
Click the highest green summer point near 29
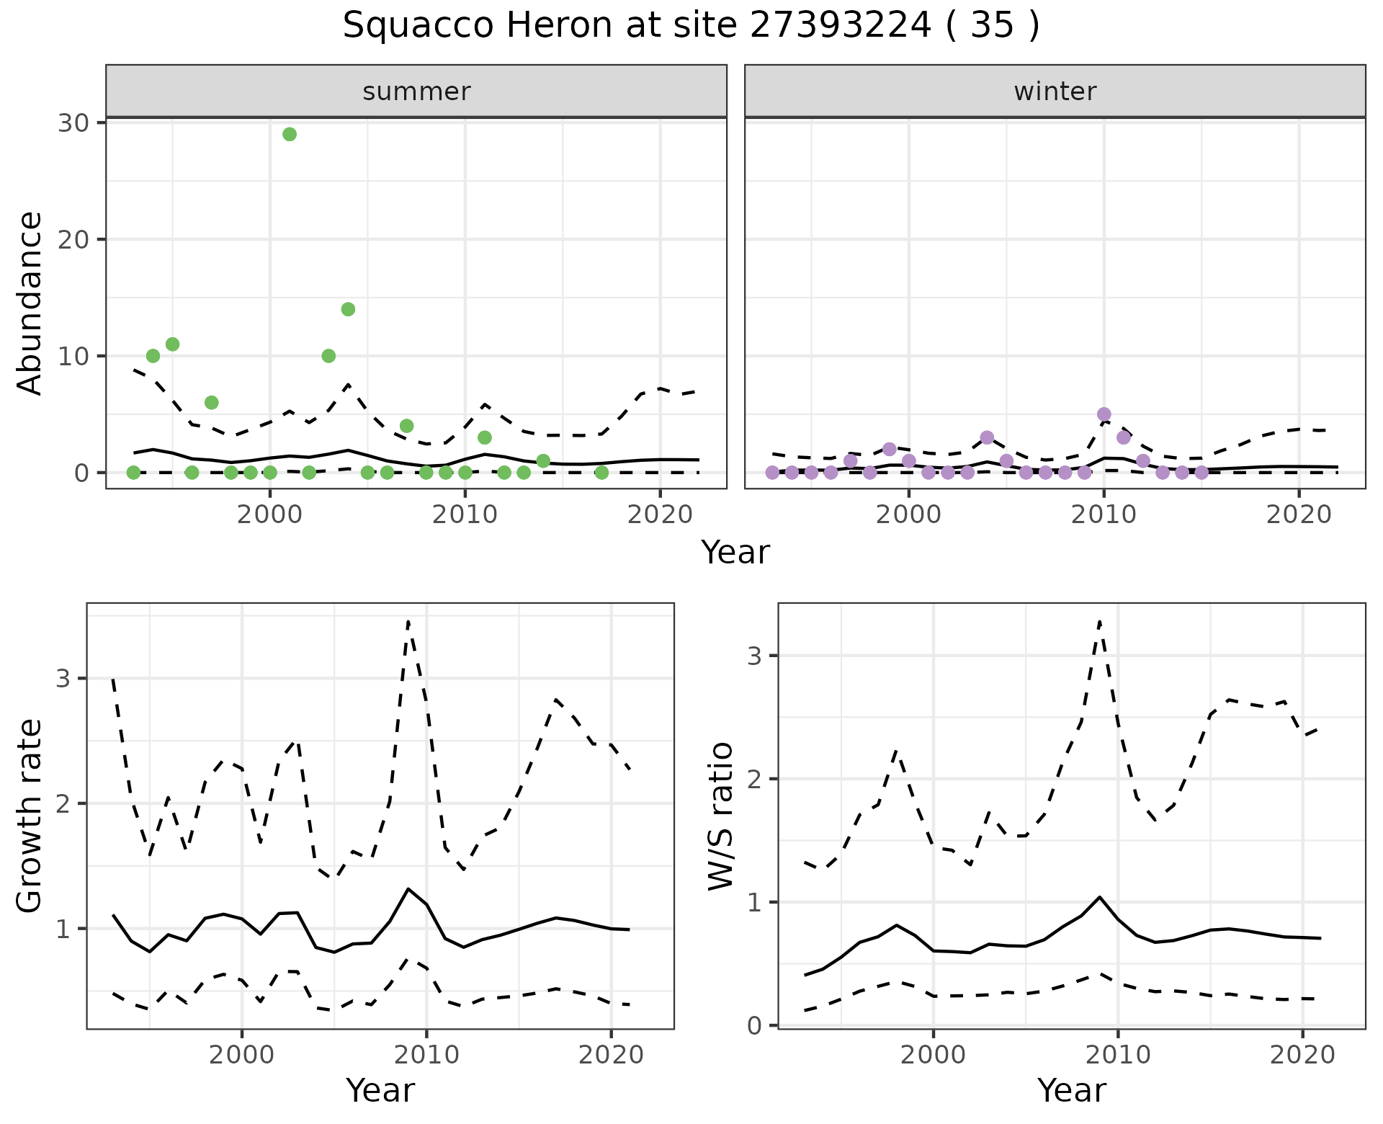tap(290, 134)
